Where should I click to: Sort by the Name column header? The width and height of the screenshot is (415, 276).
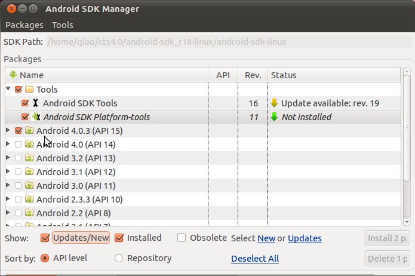tap(107, 75)
